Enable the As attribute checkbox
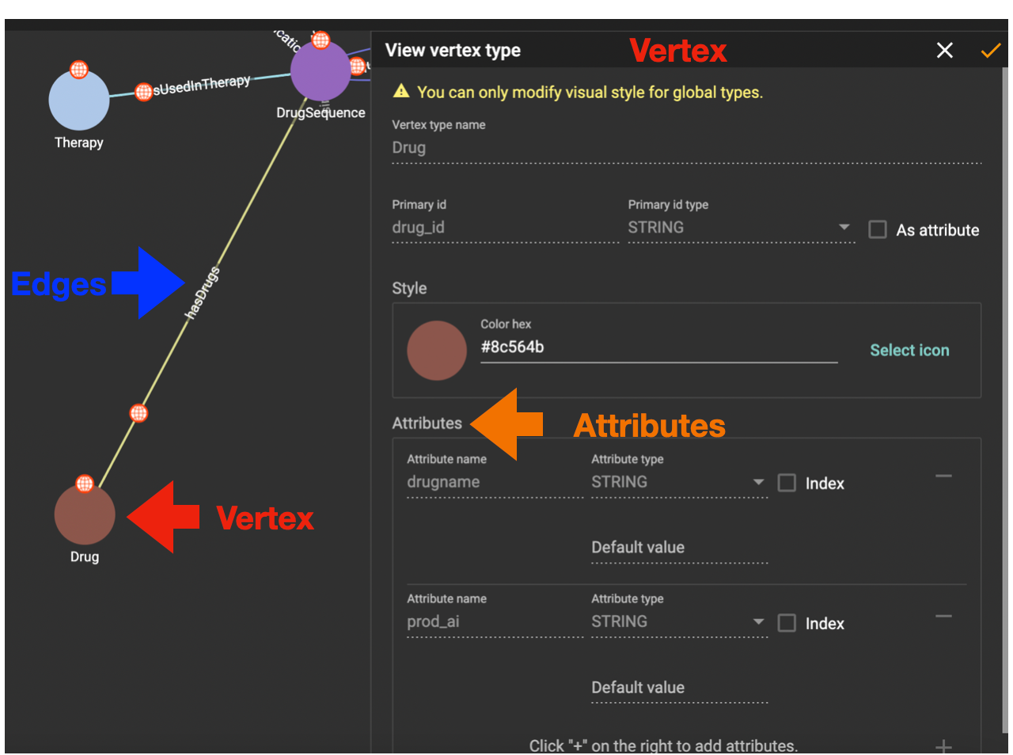 click(877, 230)
